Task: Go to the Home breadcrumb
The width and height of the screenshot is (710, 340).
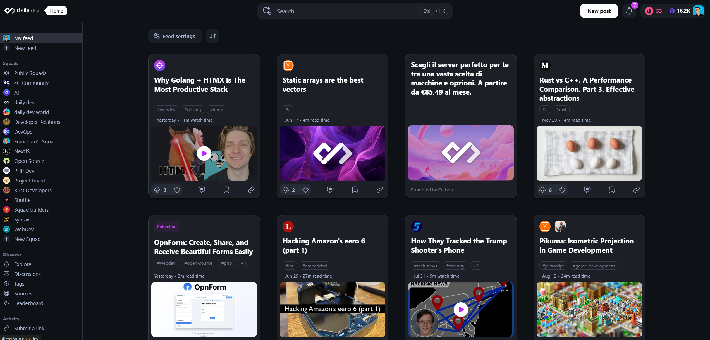Action: click(x=56, y=11)
